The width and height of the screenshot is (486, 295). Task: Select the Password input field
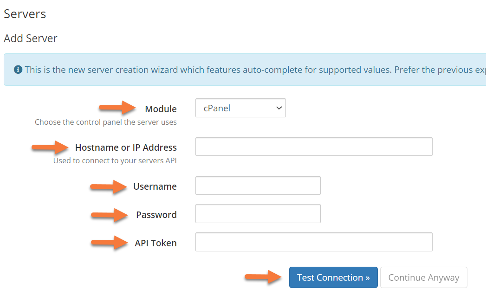pos(258,214)
